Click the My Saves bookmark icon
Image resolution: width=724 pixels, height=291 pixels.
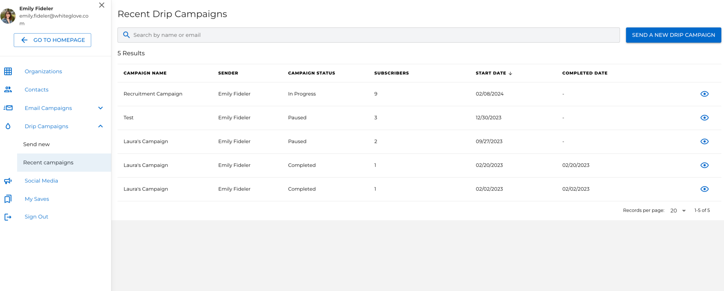8,199
